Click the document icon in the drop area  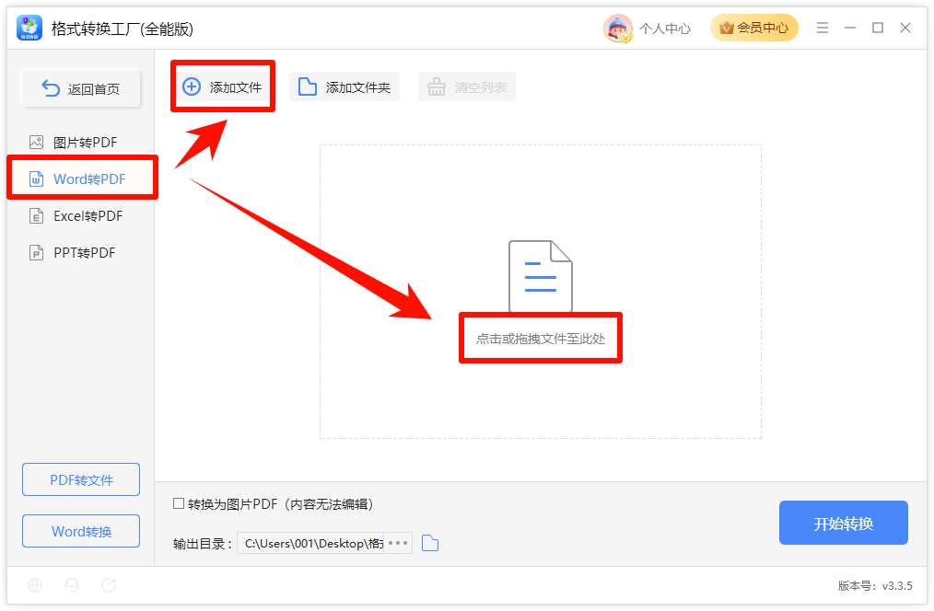[541, 275]
